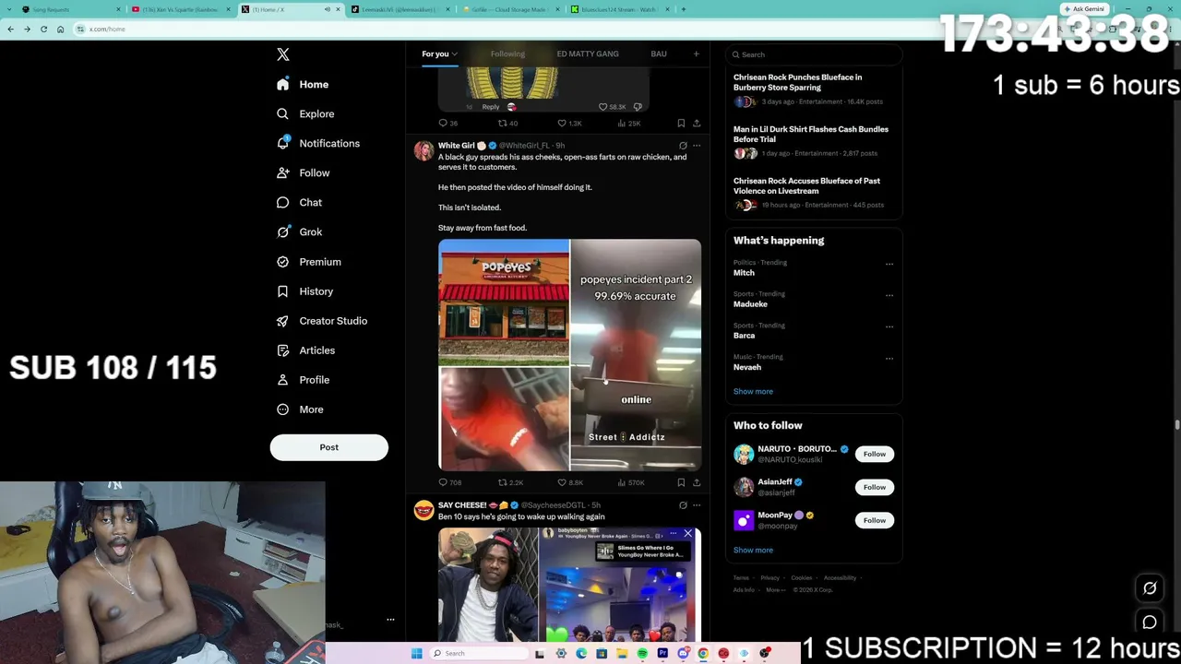
Task: Switch to the Following tab
Action: tap(507, 53)
